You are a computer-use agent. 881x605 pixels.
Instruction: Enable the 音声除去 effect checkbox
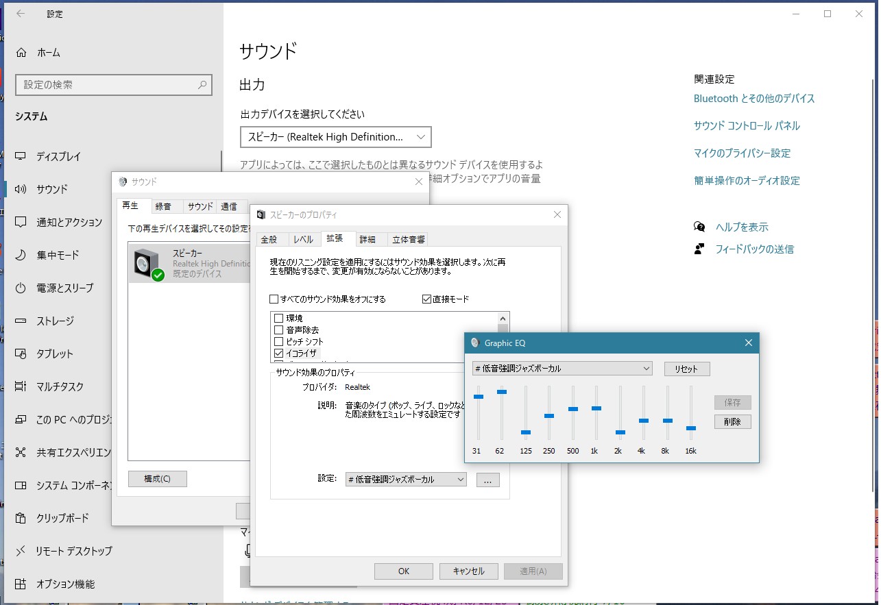pos(278,330)
